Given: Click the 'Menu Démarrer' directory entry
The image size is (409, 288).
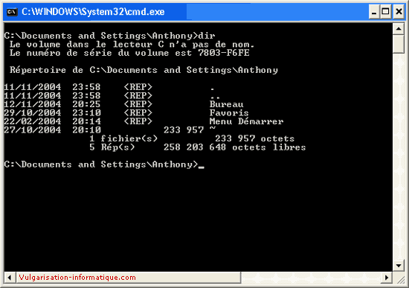Looking at the screenshot, I should [x=246, y=121].
